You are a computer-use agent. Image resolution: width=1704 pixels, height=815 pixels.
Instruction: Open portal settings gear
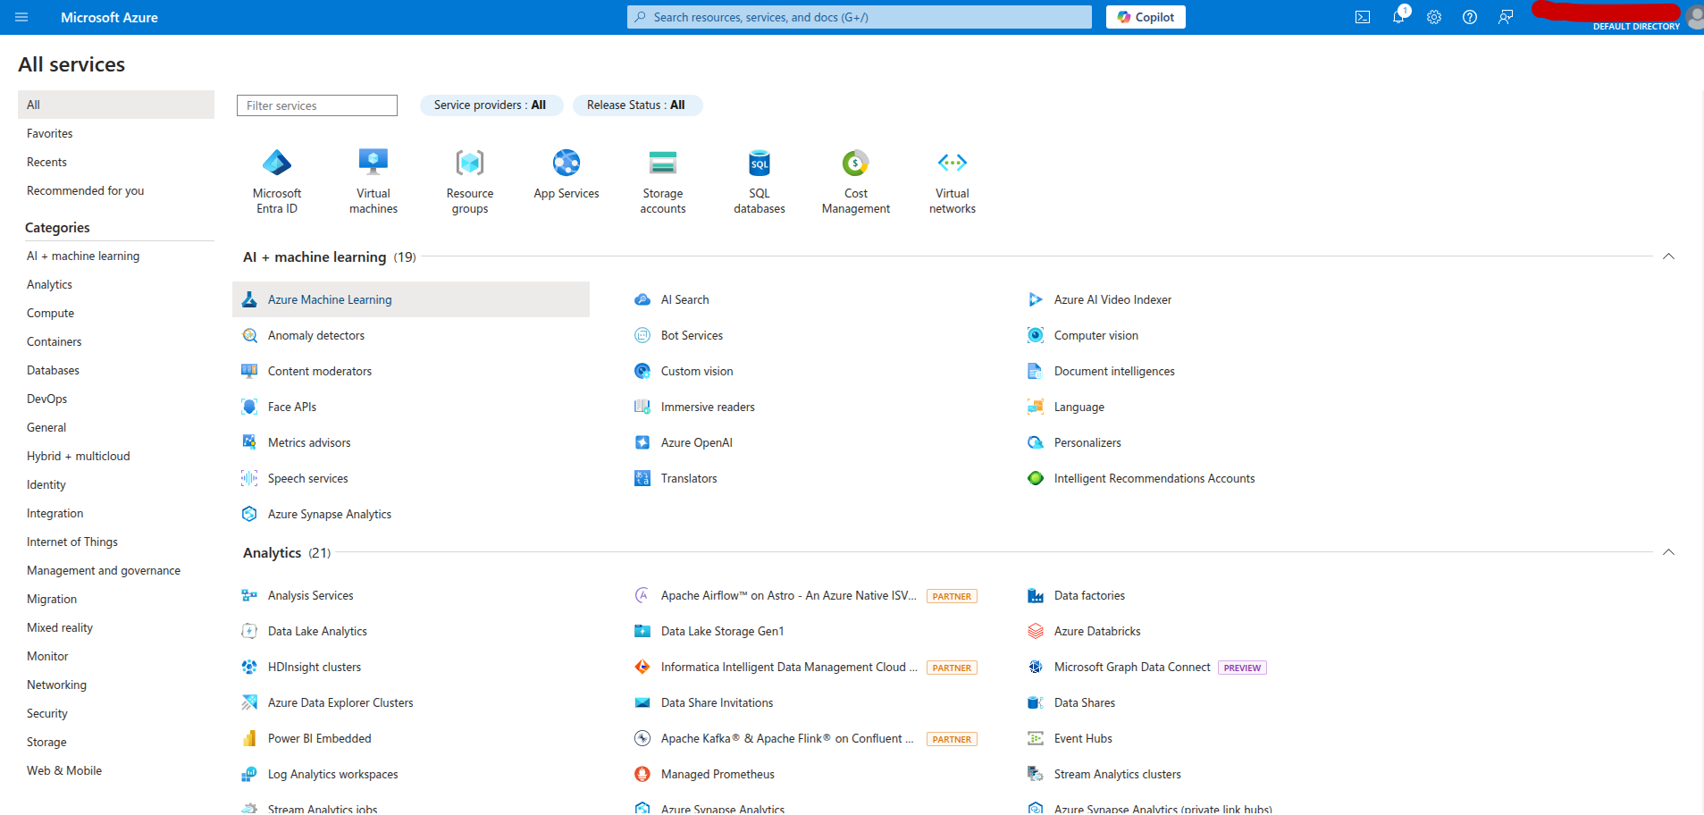[x=1434, y=17]
